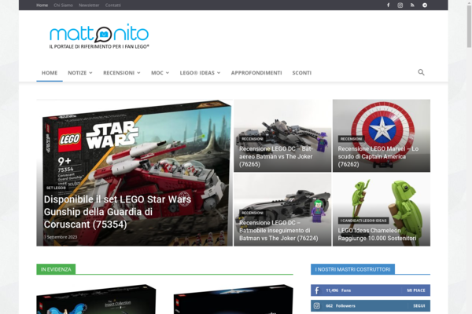472x314 pixels.
Task: Open the Newsletter link in top bar
Action: click(89, 5)
